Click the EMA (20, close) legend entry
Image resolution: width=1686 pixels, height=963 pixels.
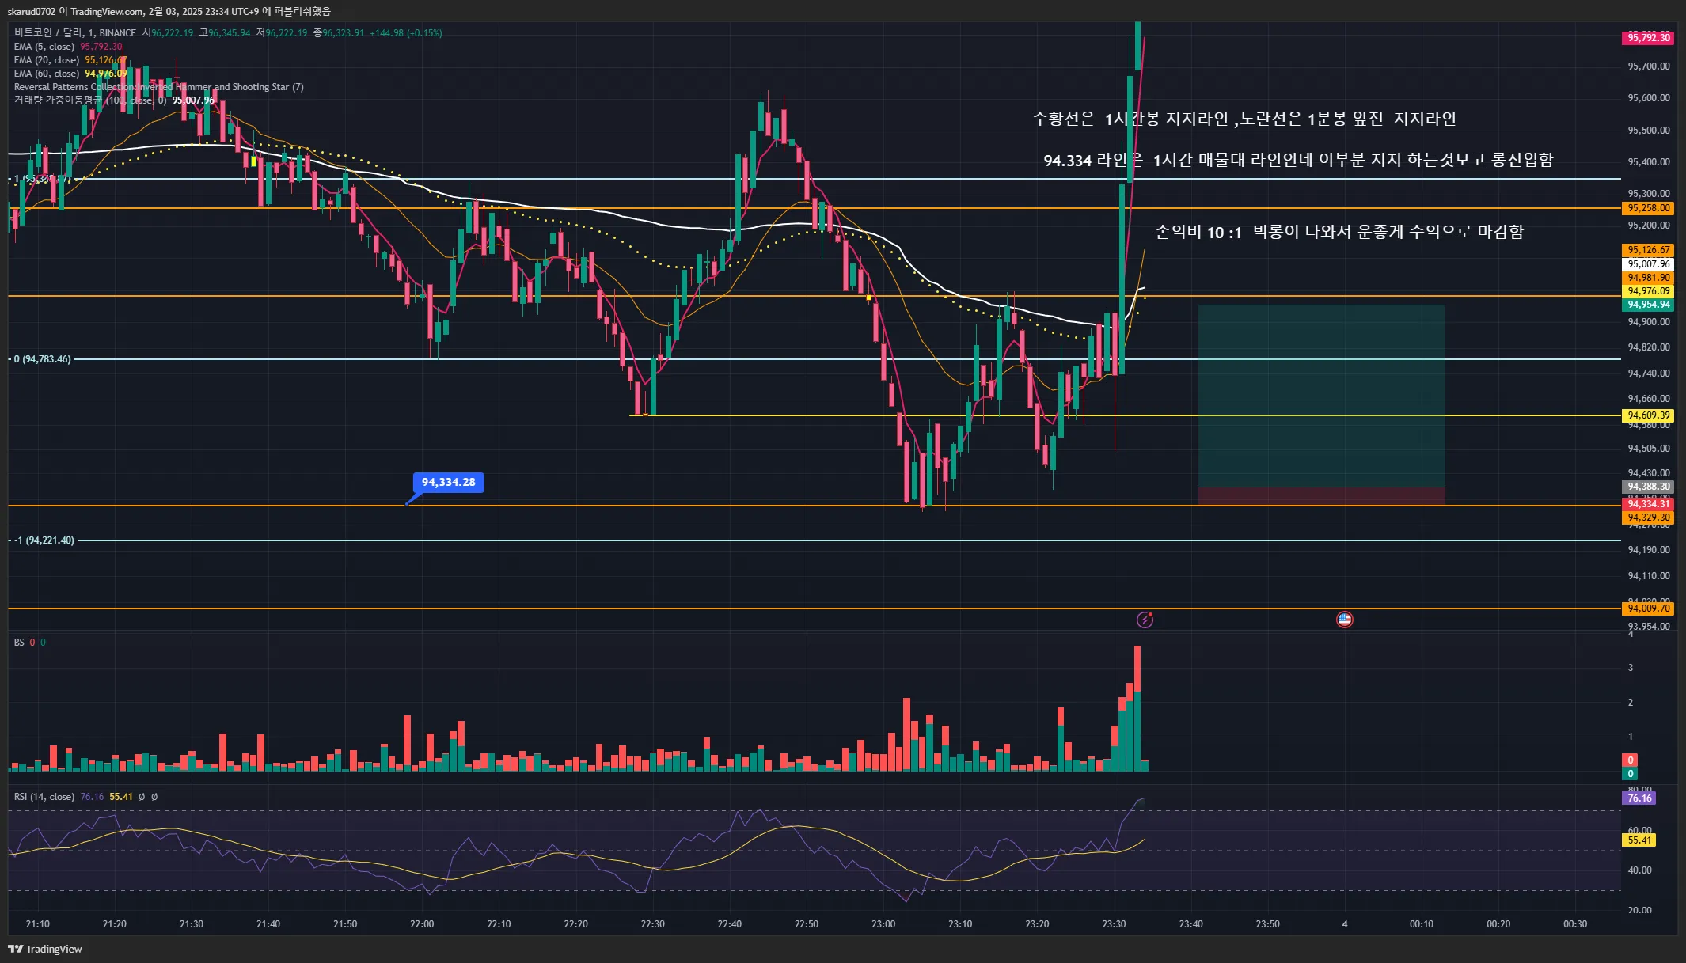tap(47, 60)
